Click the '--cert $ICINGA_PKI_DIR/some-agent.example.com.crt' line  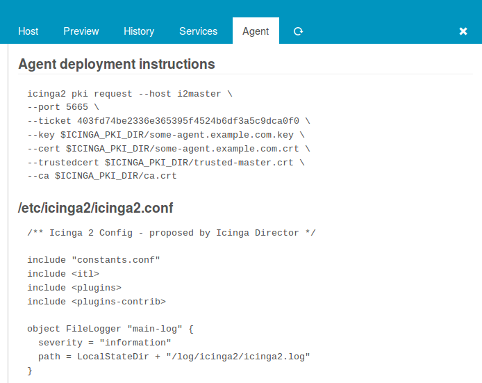tap(169, 149)
